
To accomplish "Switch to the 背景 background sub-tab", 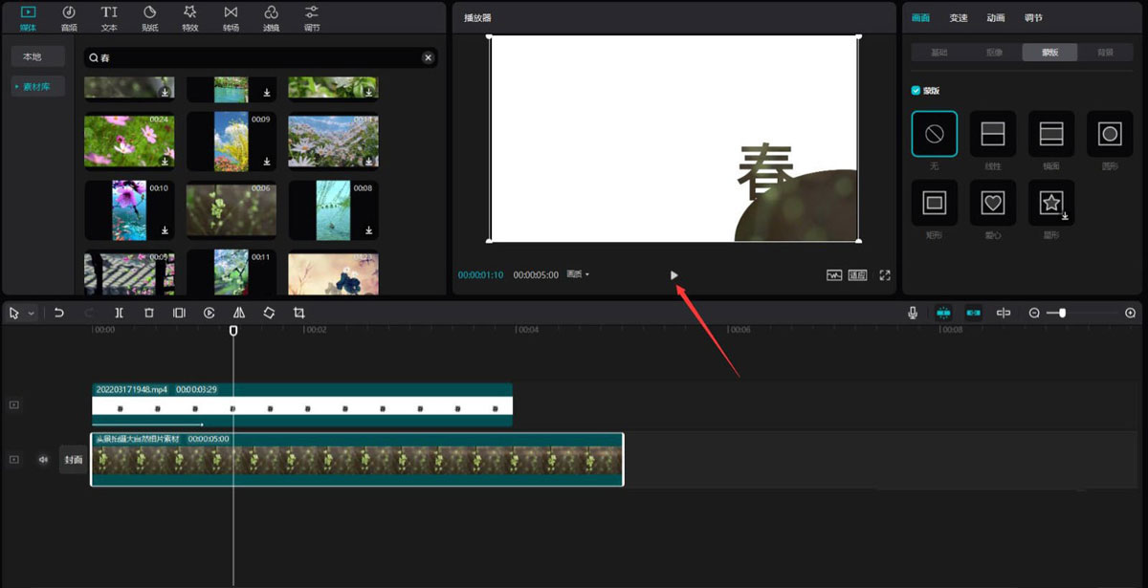I will pyautogui.click(x=1105, y=53).
